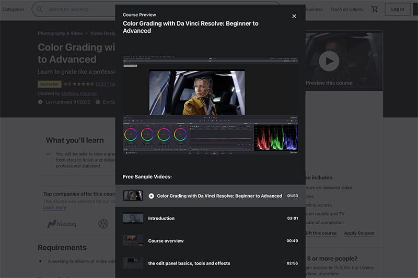Click the last-updated info icon
Viewport: 418px width, 278px height.
click(x=40, y=102)
